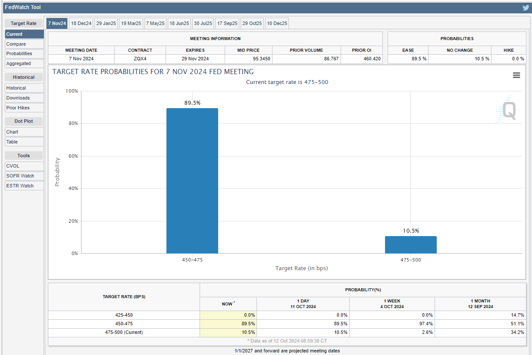Open the 17 Sep25 meeting tab
The image size is (532, 355).
click(227, 23)
